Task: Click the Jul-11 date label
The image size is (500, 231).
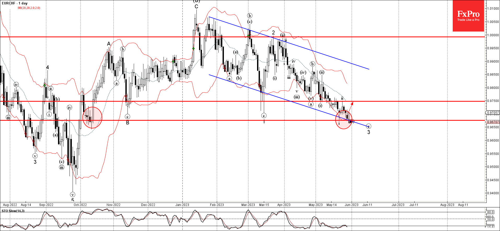Action: [x=414, y=205]
